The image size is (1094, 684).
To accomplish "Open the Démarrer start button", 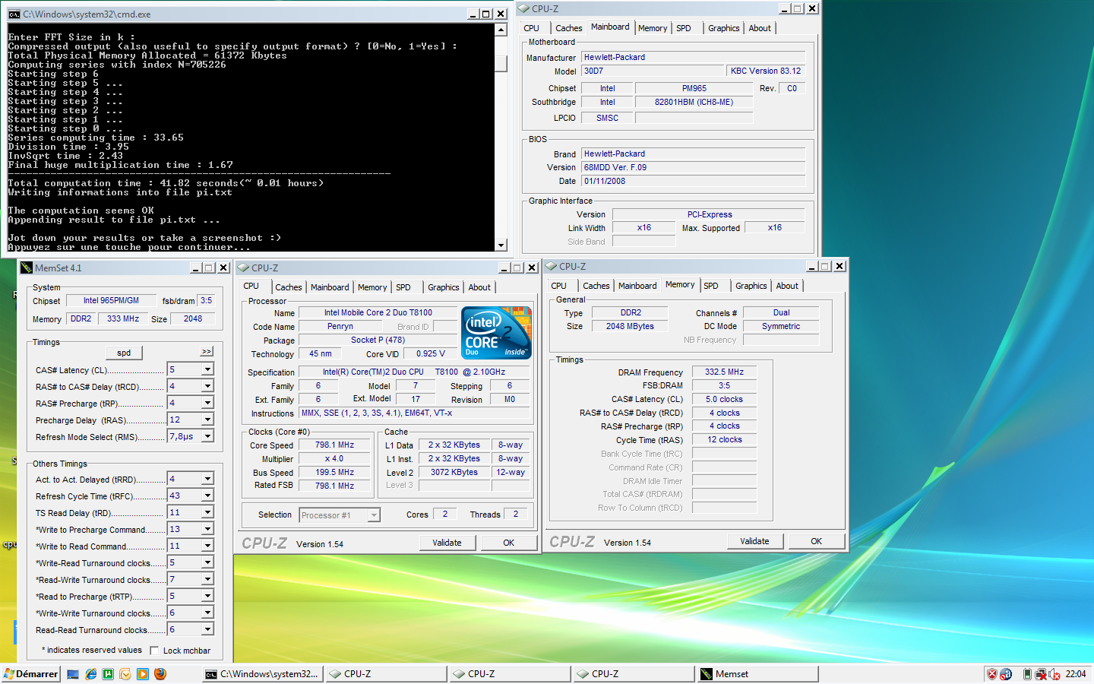I will (x=31, y=674).
